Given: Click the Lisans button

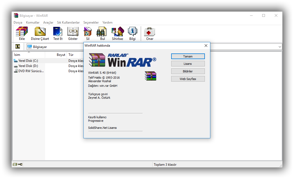Looking at the screenshot, I should pyautogui.click(x=188, y=64).
